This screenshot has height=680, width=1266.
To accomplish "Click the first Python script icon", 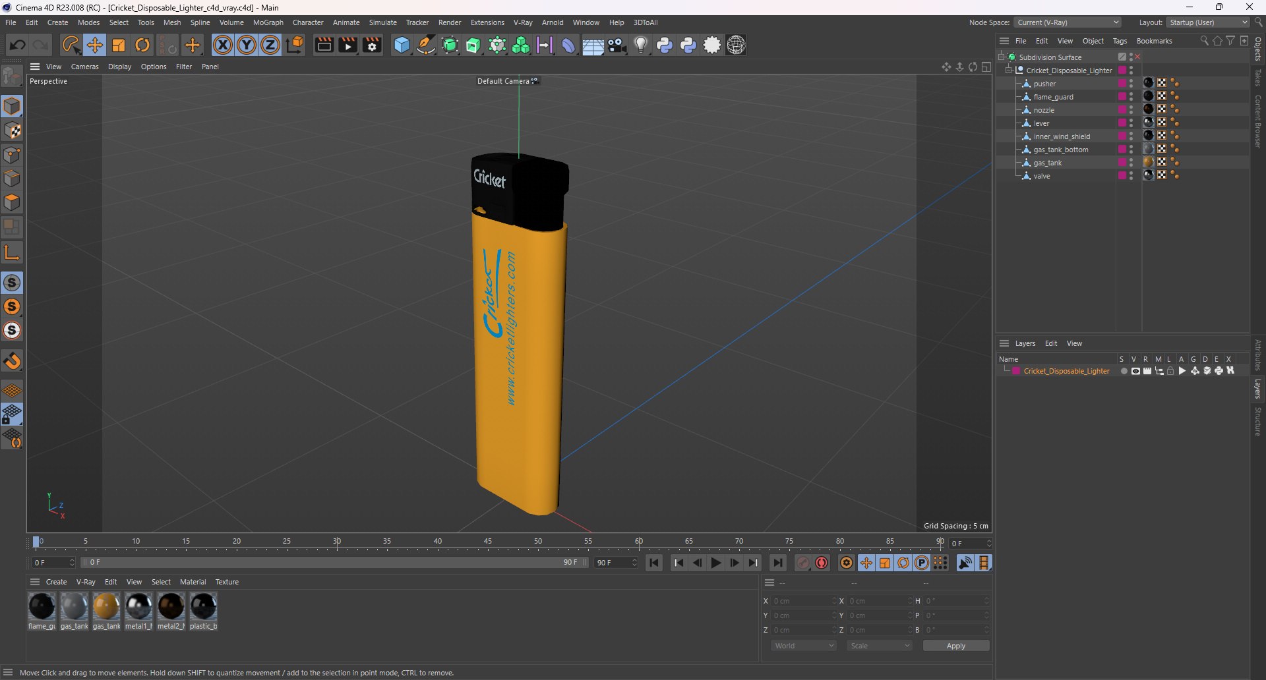I will [x=665, y=45].
